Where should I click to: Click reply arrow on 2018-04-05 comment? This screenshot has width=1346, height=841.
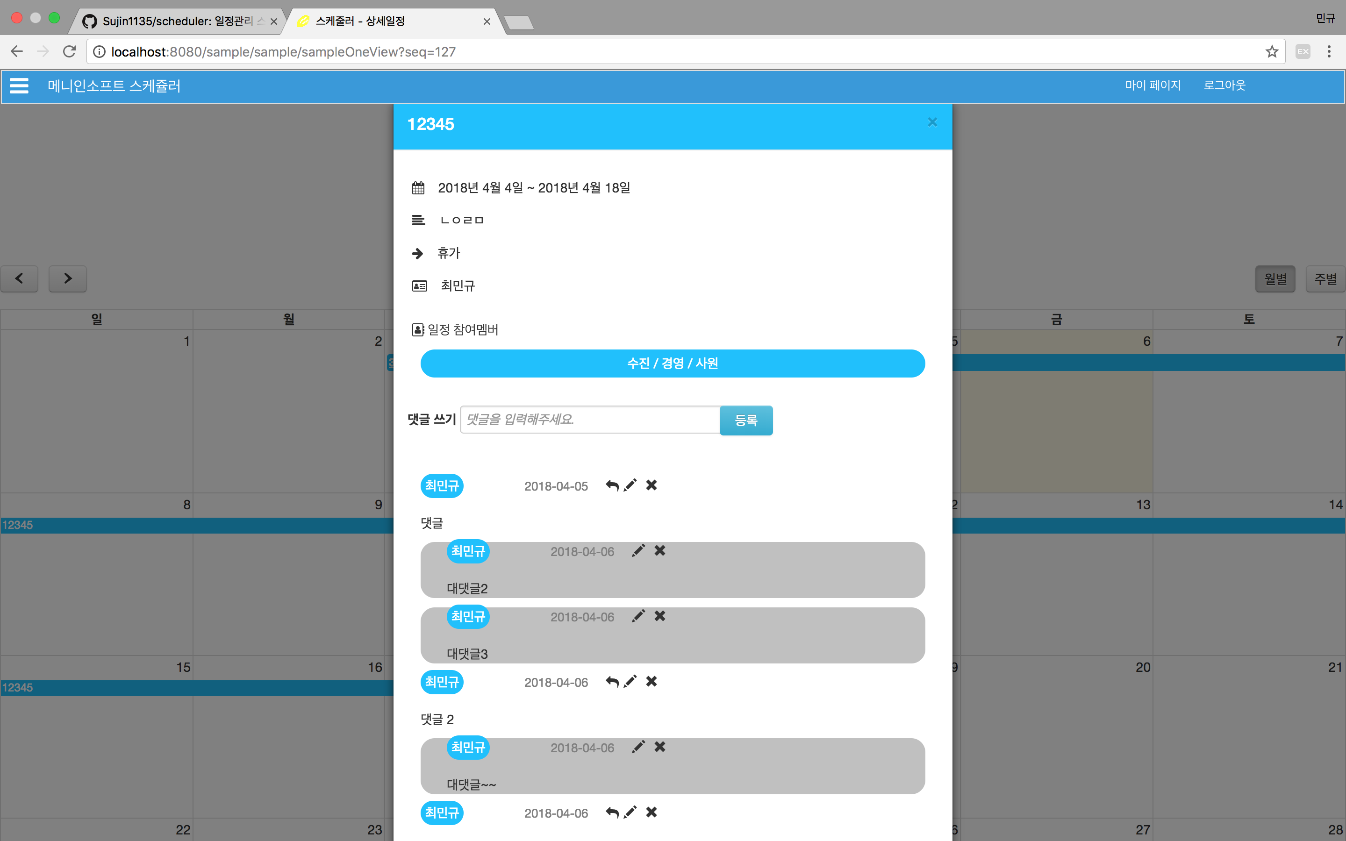pyautogui.click(x=612, y=485)
